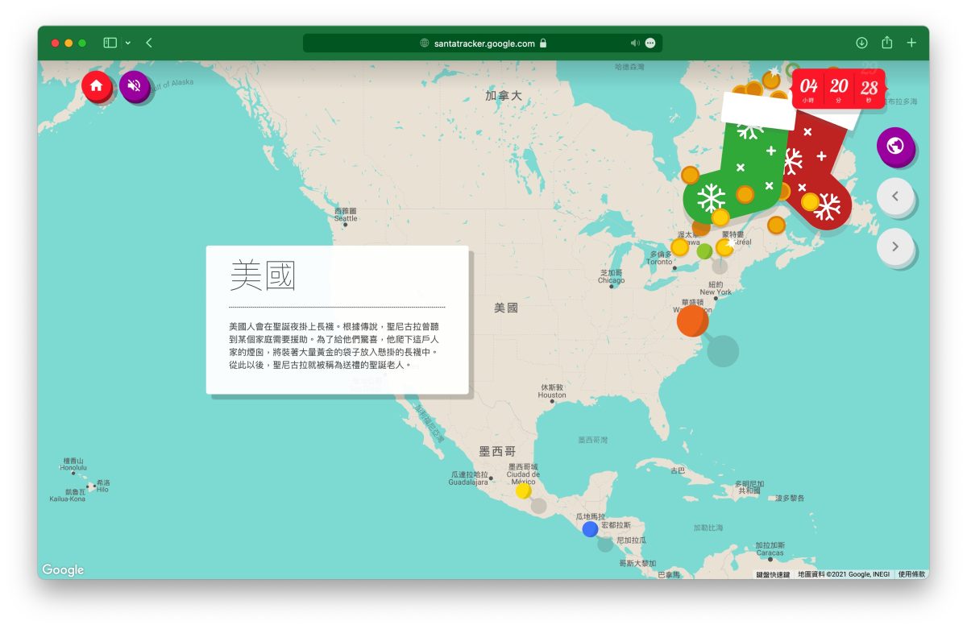967x629 pixels.
Task: Toggle the Safari sidebar
Action: tap(110, 43)
